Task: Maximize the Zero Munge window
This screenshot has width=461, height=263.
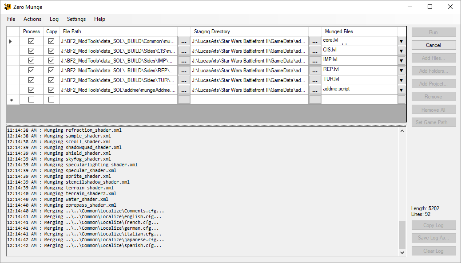Action: click(x=430, y=7)
